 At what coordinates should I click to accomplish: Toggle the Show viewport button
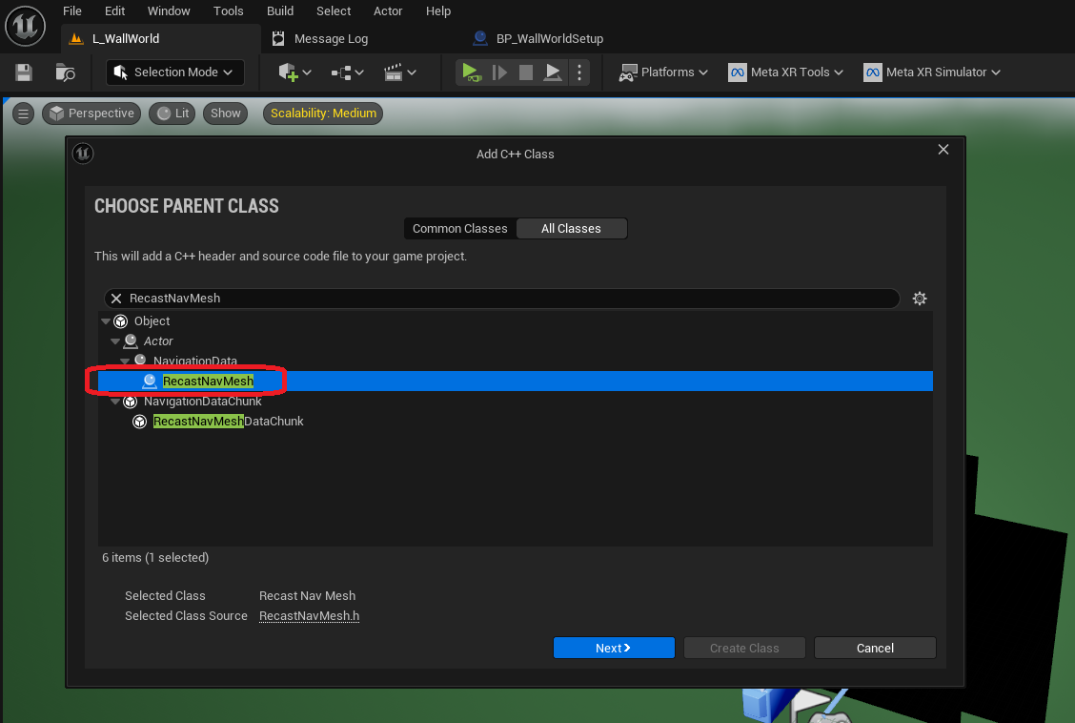click(226, 114)
